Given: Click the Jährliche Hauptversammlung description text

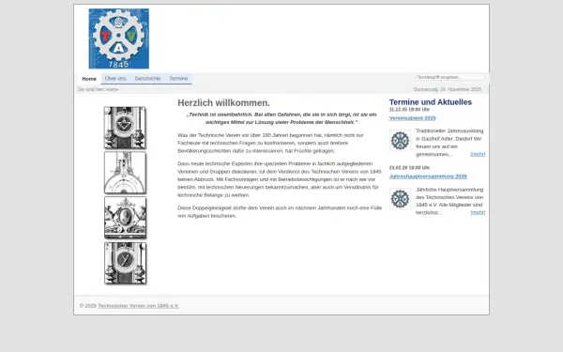Looking at the screenshot, I should tap(449, 201).
